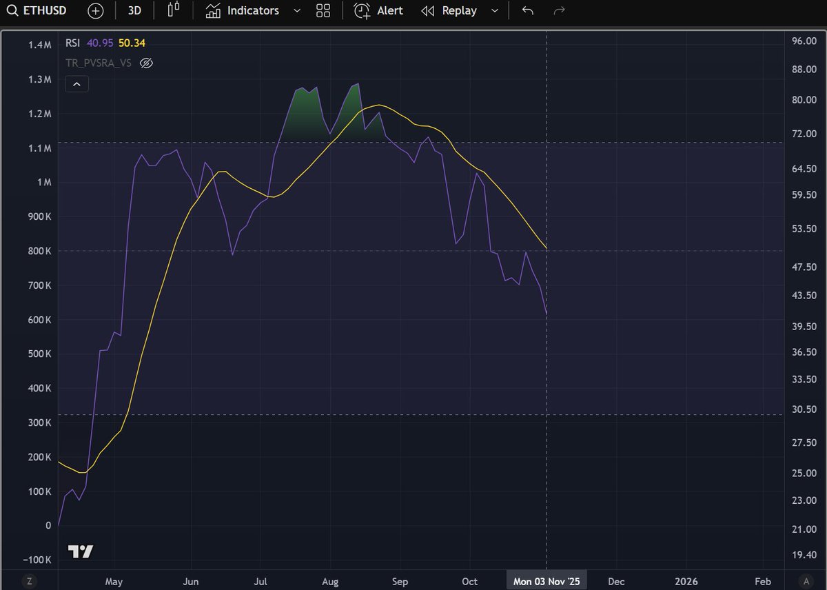827x590 pixels.
Task: Show the hidden TR_PVSRA_VS indicator
Action: (146, 63)
